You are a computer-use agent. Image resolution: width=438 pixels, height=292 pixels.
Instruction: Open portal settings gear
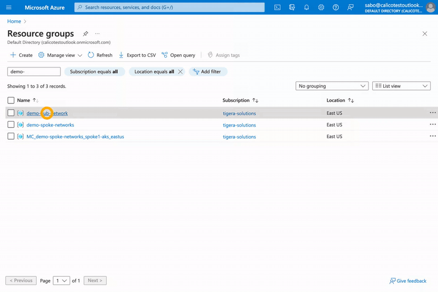pyautogui.click(x=321, y=7)
